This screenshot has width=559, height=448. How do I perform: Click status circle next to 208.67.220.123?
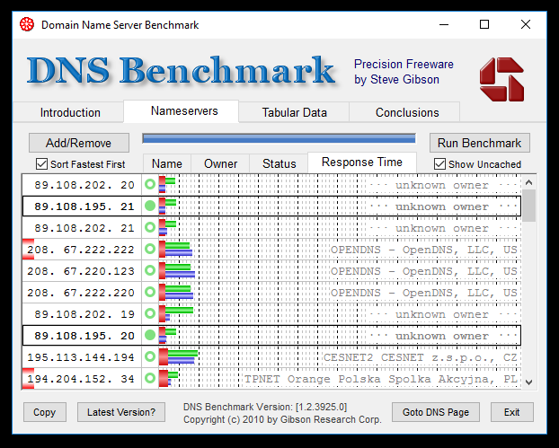tap(150, 271)
